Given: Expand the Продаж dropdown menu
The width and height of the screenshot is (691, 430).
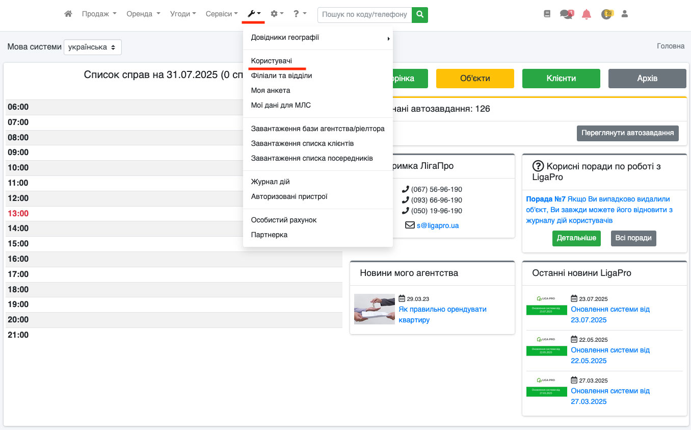Looking at the screenshot, I should (99, 14).
